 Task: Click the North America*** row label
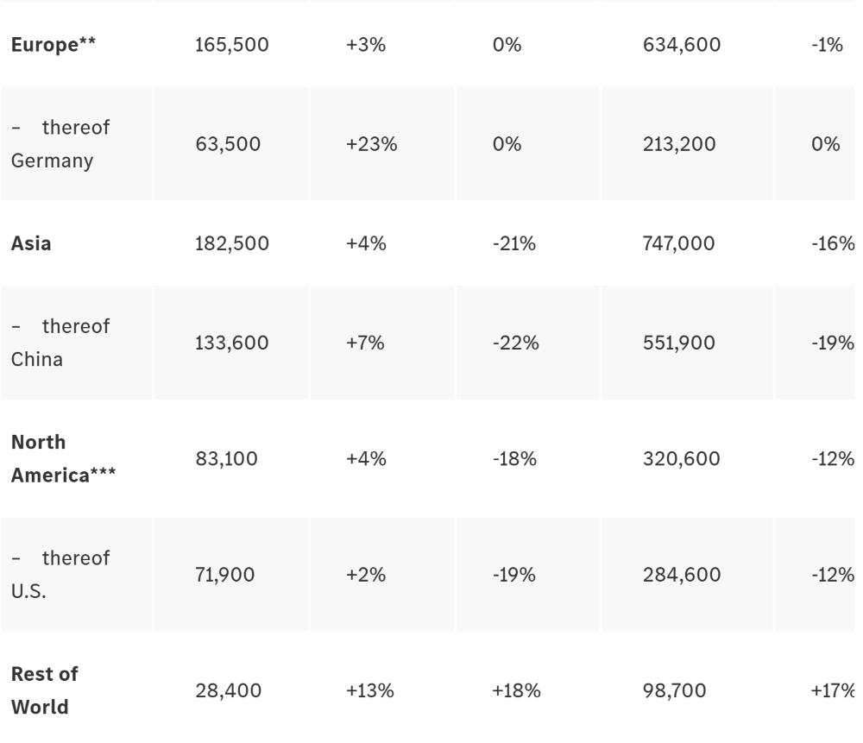[x=63, y=458]
